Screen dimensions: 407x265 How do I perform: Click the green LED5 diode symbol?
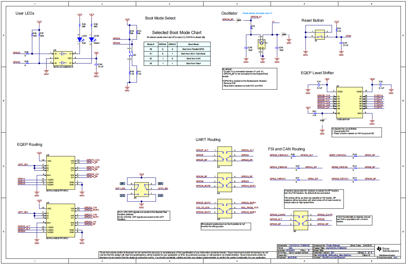(92, 40)
